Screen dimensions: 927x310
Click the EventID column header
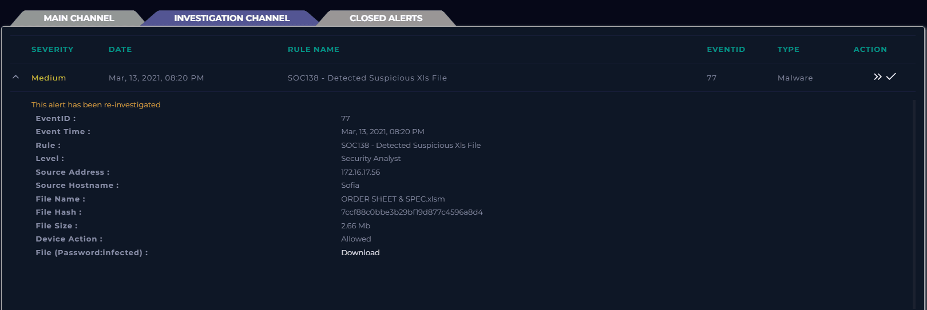click(726, 50)
